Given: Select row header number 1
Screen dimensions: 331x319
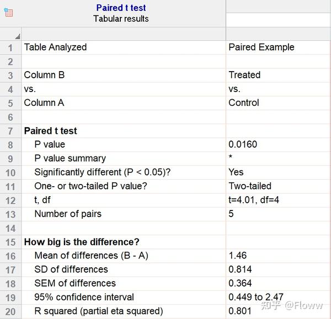Looking at the screenshot, I should coord(10,47).
